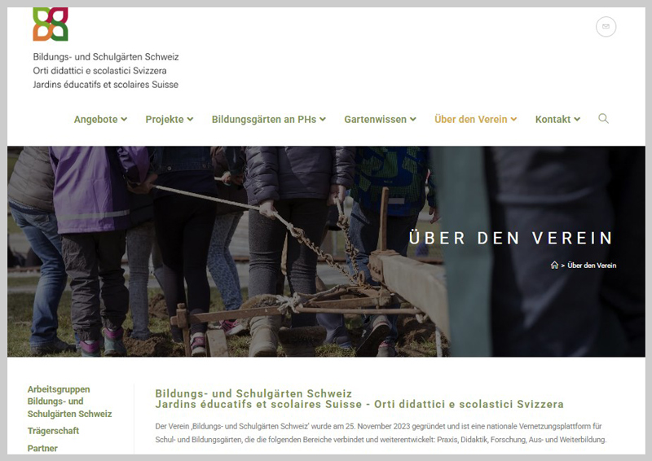Go to home via breadcrumb house icon
This screenshot has height=461, width=652.
[555, 266]
